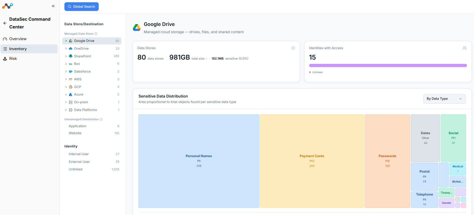
Task: Click the On-prem server icon
Action: tap(71, 102)
